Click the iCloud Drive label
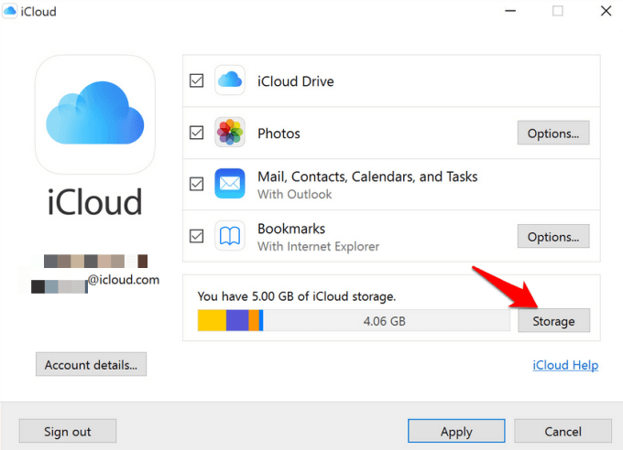Screen dimensions: 623x450 coord(296,81)
